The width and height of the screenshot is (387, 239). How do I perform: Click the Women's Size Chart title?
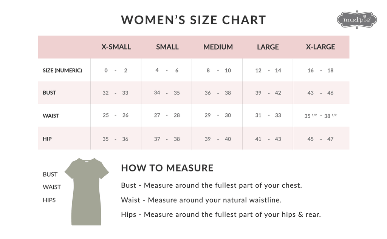click(x=193, y=20)
